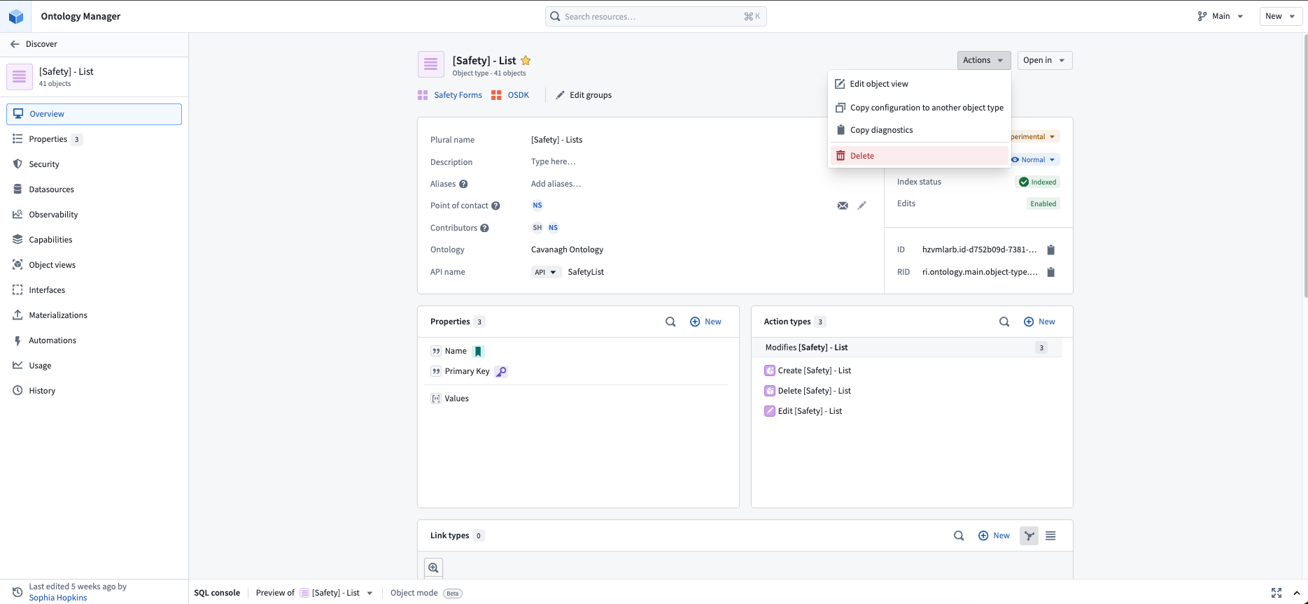Open Sophia Hopkins profile link
The height and width of the screenshot is (604, 1308).
(x=58, y=598)
